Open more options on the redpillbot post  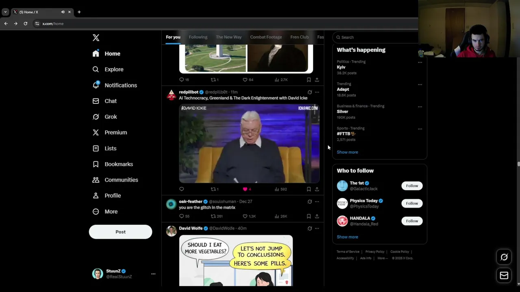pyautogui.click(x=317, y=92)
